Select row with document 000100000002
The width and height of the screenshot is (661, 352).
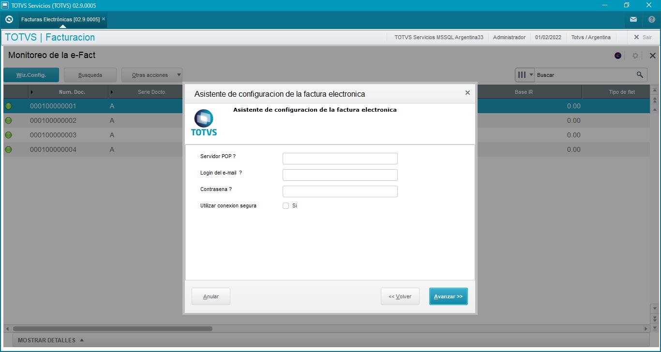pos(326,120)
